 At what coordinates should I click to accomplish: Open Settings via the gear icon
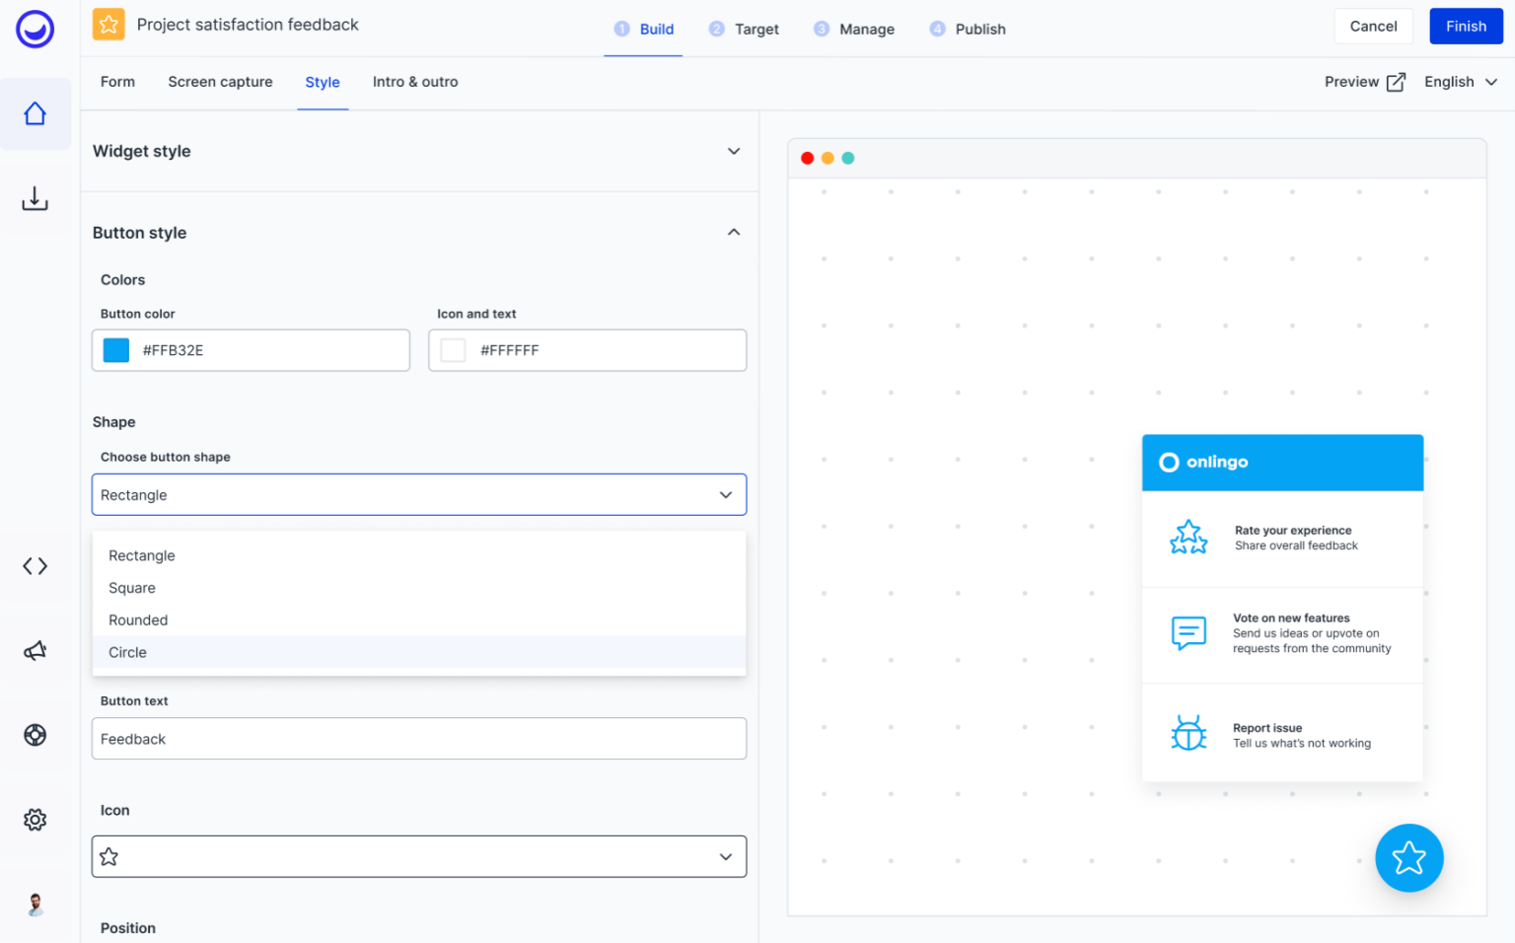[x=36, y=819]
